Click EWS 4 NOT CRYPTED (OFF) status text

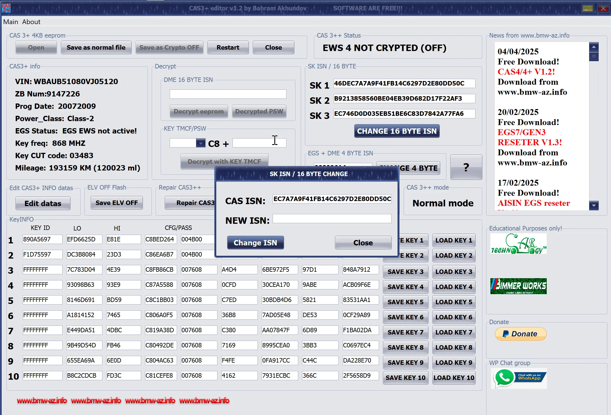[x=384, y=48]
